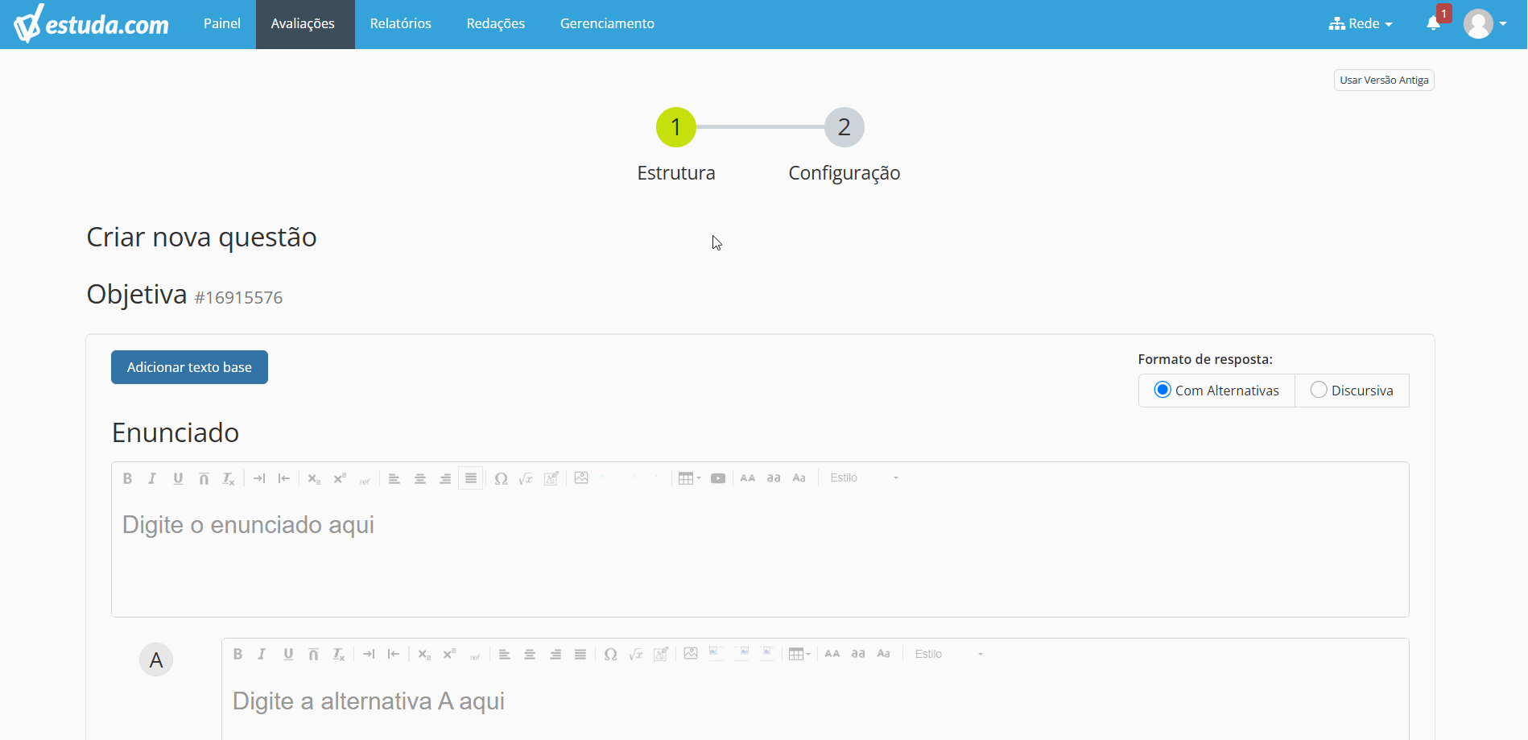Toggle bold in the Enunciado toolbar
This screenshot has height=740, width=1528.
pyautogui.click(x=127, y=478)
